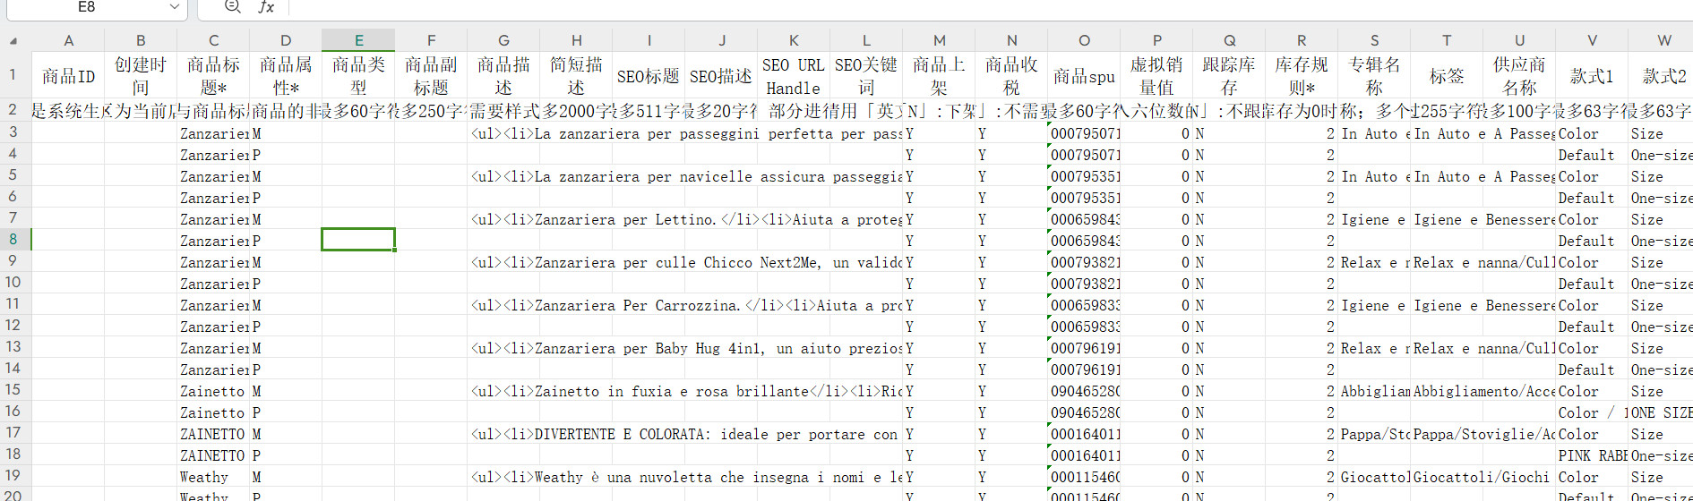Select row 8 header
1693x501 pixels.
point(13,239)
